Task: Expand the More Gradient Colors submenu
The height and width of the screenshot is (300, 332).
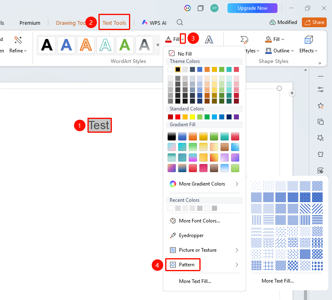Action: [x=237, y=184]
